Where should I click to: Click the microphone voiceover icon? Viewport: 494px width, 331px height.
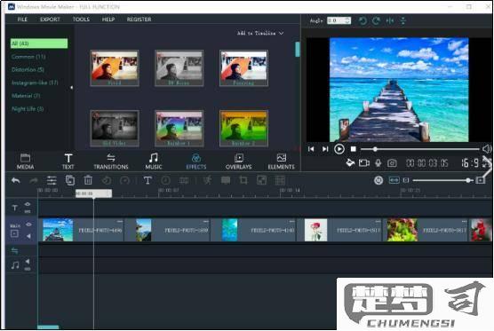378,163
